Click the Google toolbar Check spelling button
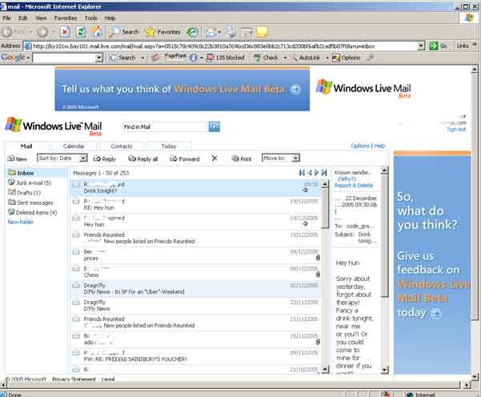Viewport: 481px width, 397px height. point(266,58)
